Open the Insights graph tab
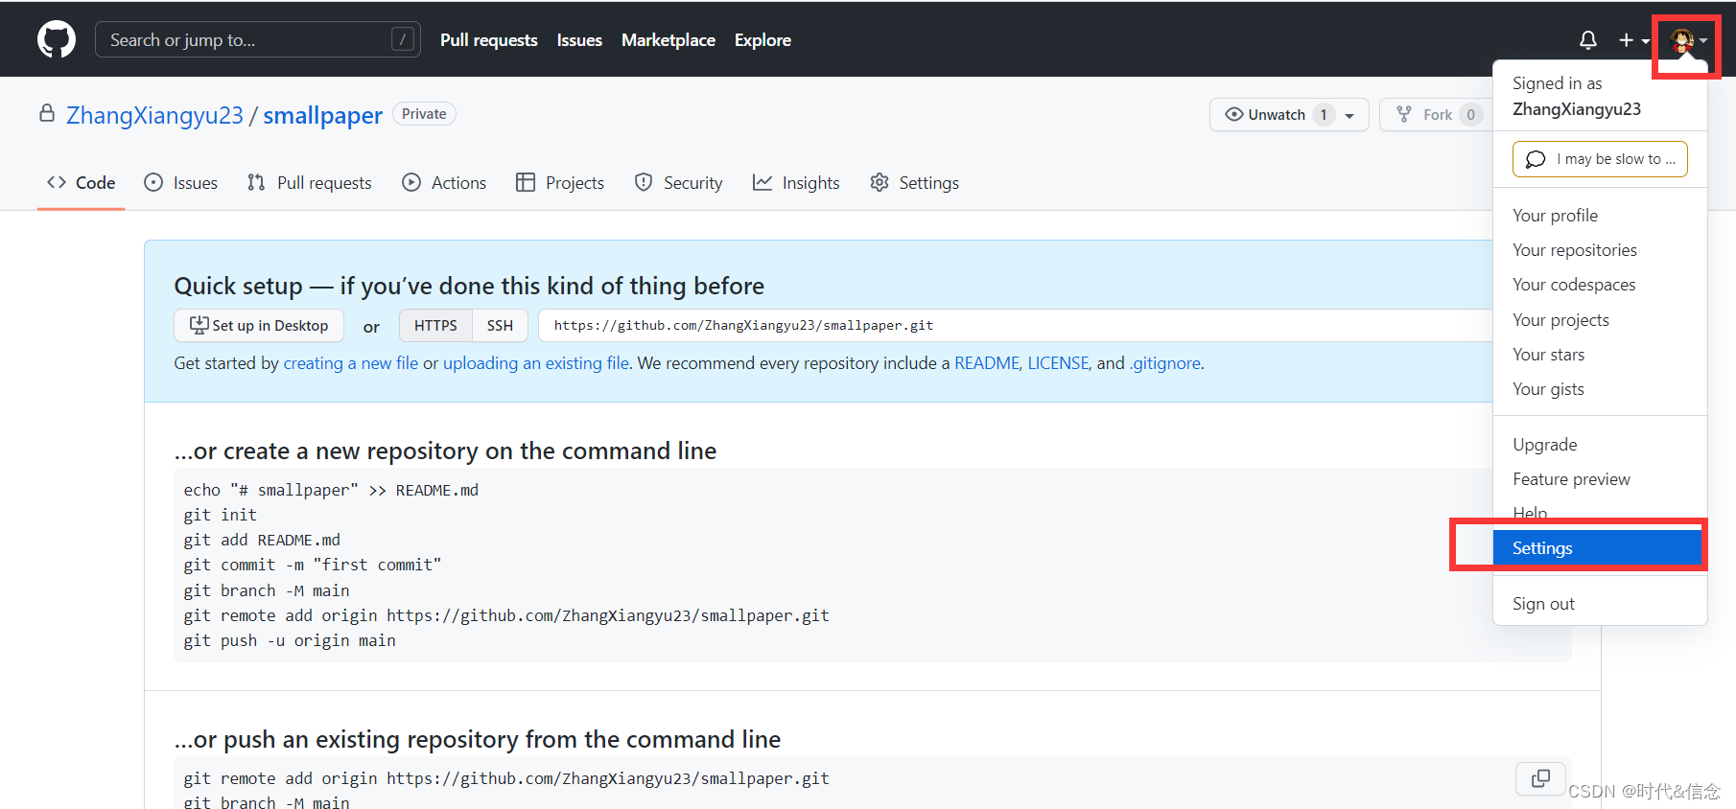This screenshot has height=809, width=1736. tap(796, 183)
